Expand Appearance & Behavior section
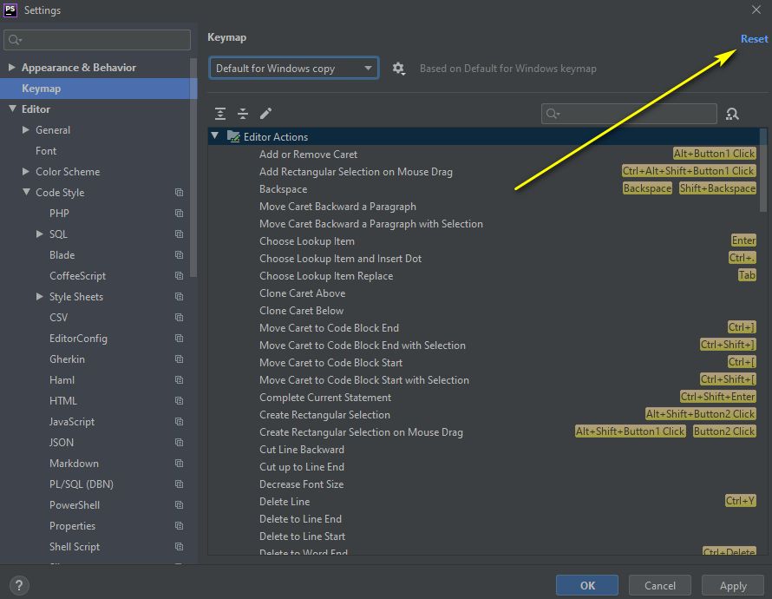This screenshot has height=599, width=772. click(x=12, y=67)
